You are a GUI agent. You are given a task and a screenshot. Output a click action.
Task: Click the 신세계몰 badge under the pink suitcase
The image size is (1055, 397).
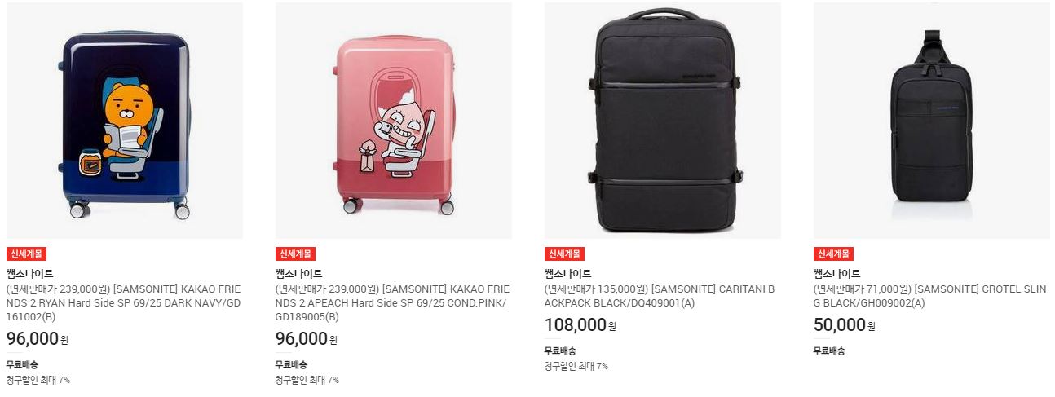click(295, 254)
